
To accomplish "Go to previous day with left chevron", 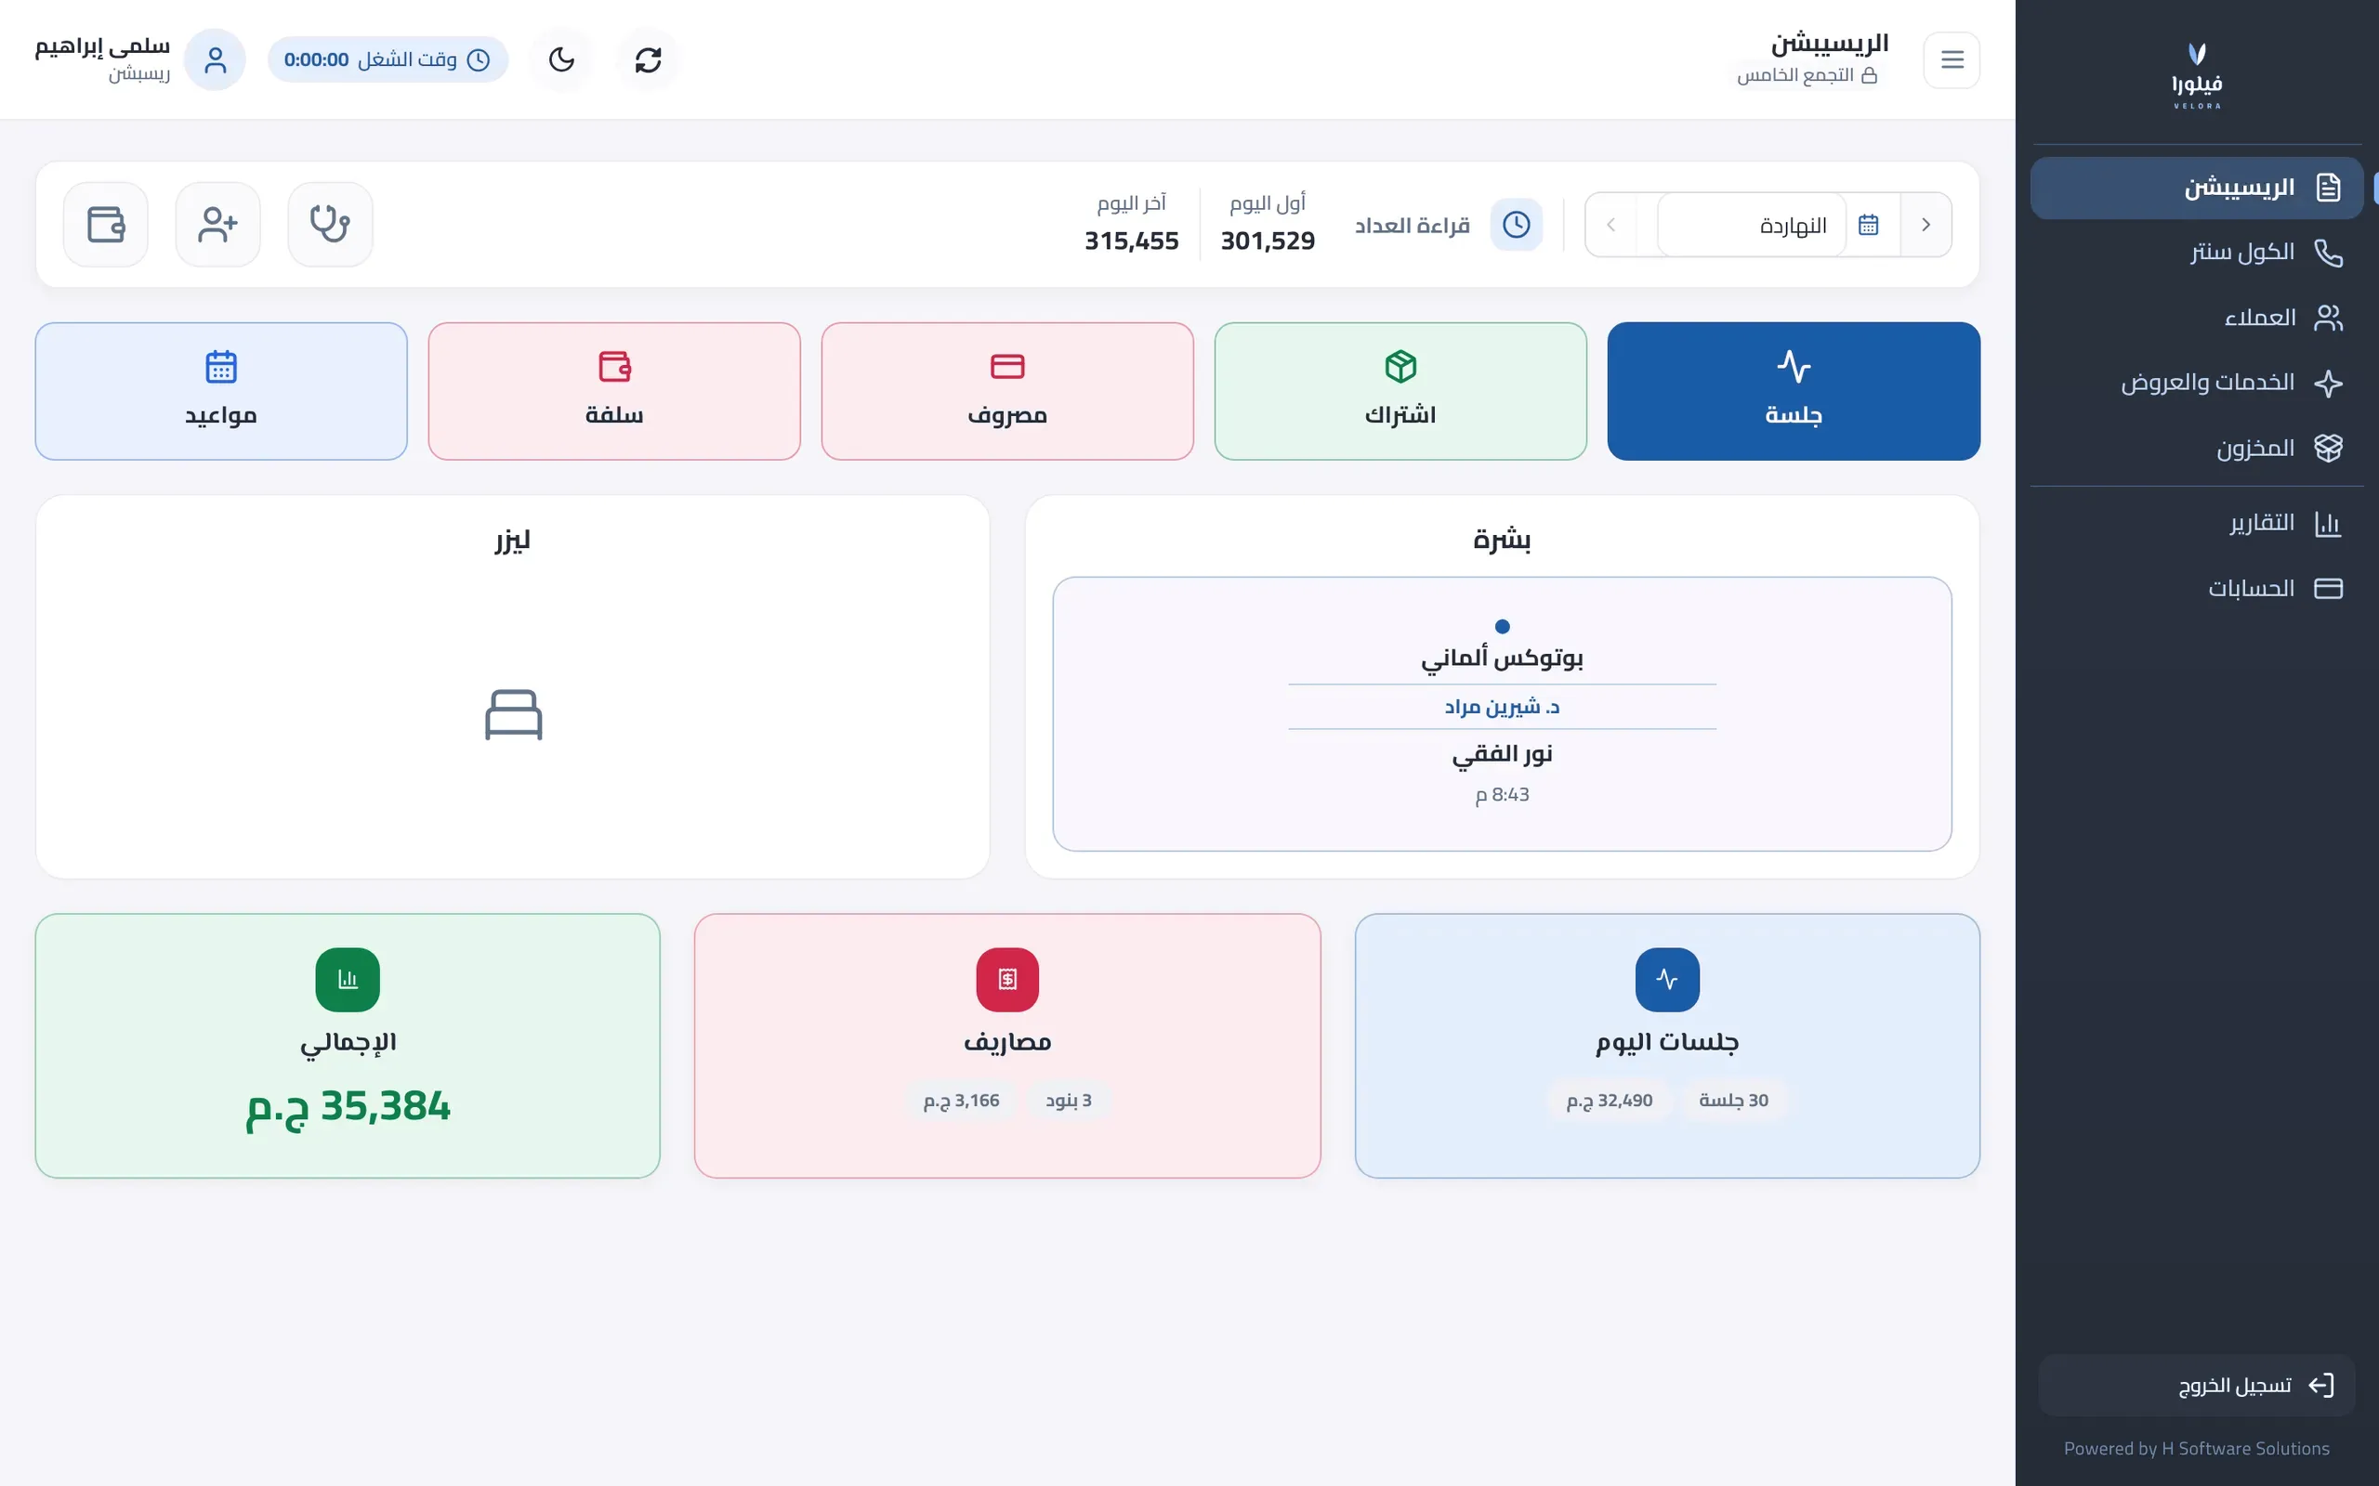I will click(x=1610, y=225).
